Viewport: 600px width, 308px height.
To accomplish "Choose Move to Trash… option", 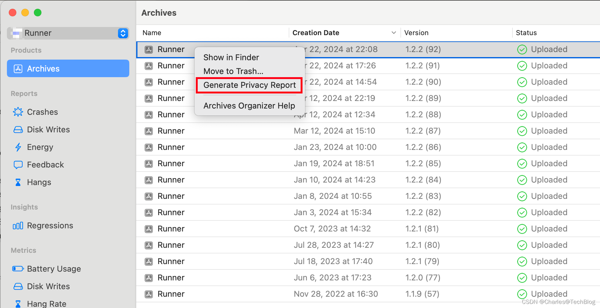I will pos(233,71).
